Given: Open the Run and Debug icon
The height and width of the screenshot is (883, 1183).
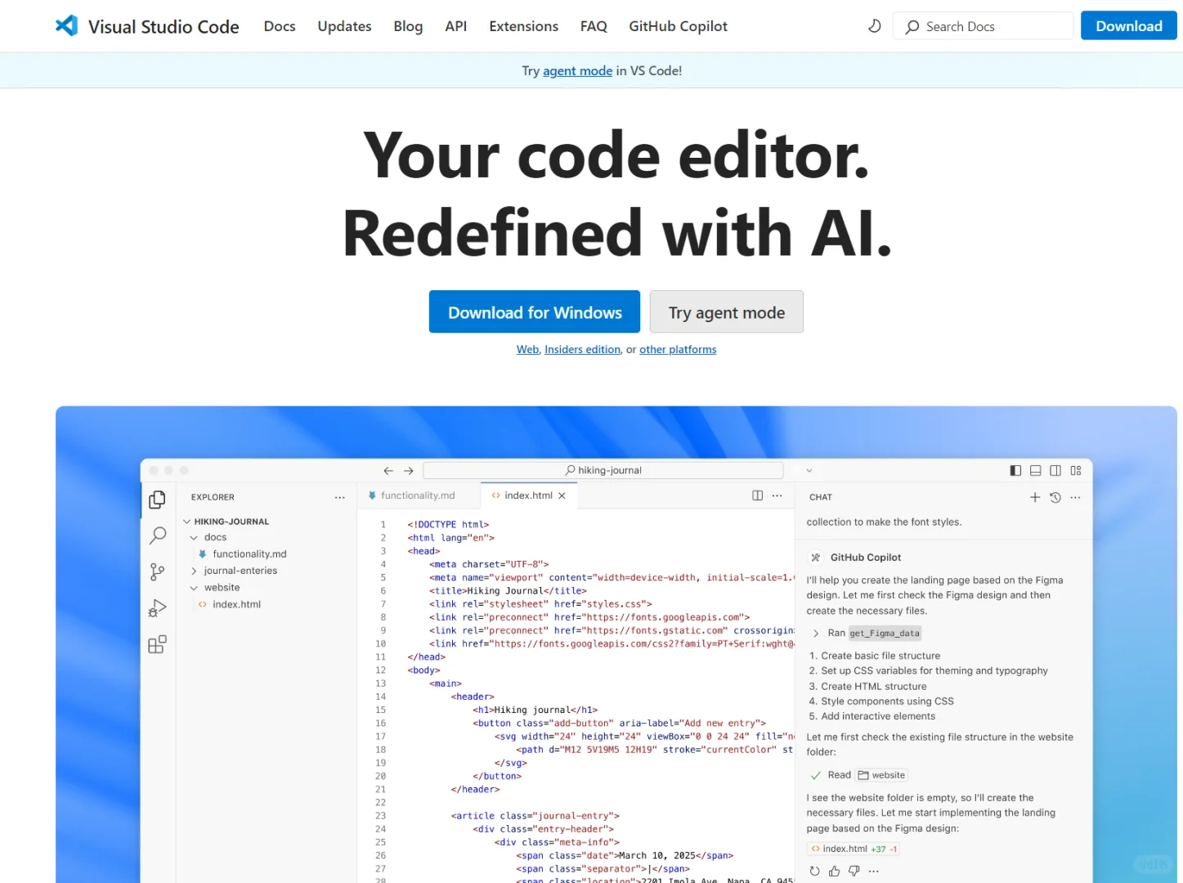Looking at the screenshot, I should click(157, 607).
